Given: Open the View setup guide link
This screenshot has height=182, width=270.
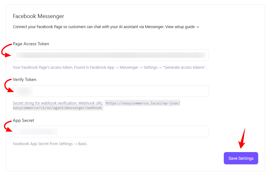Looking at the screenshot, I should tap(182, 27).
